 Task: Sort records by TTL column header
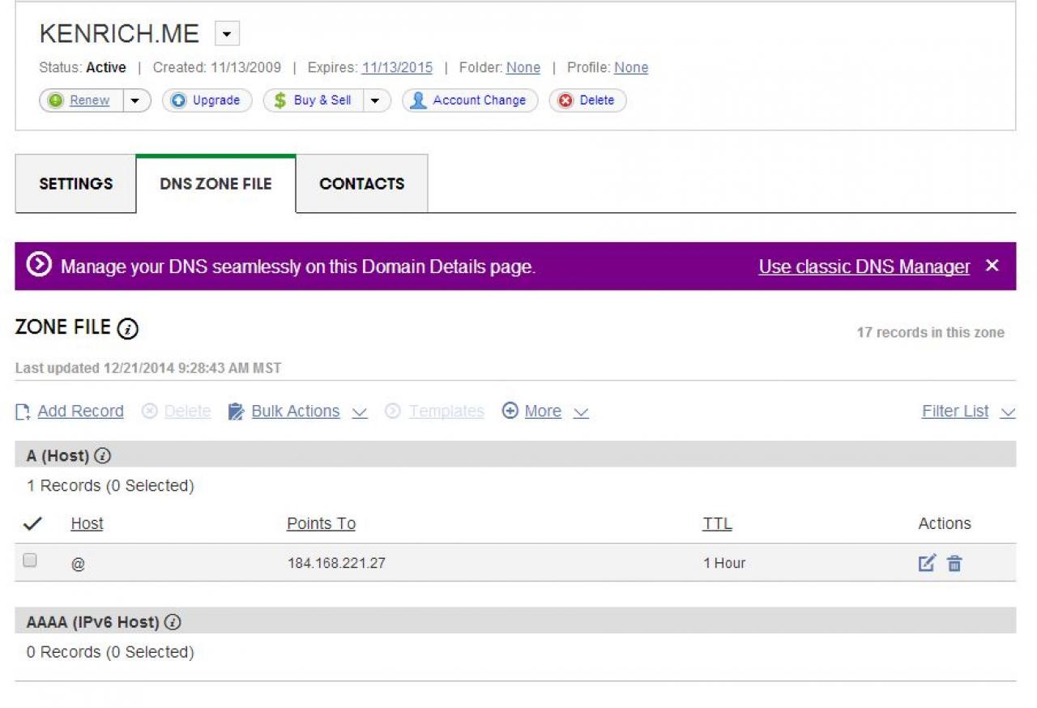[717, 523]
